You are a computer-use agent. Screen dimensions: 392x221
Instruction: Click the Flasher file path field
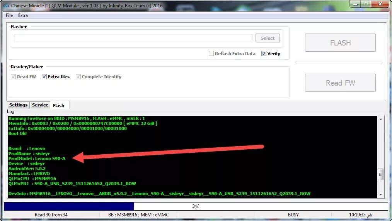pyautogui.click(x=133, y=38)
